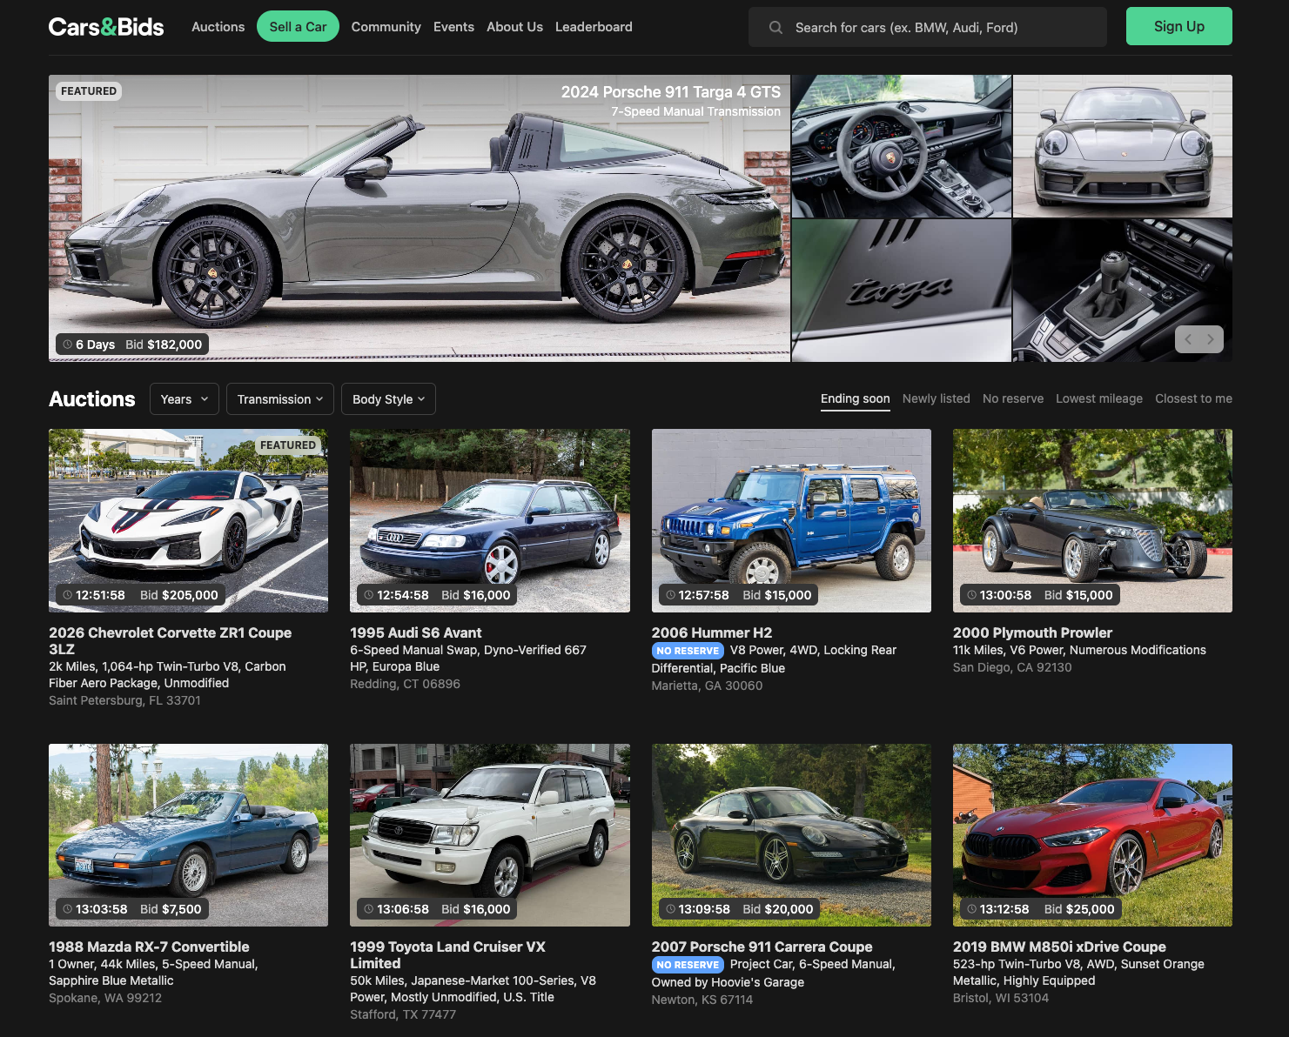Click the search magnifier icon
This screenshot has width=1289, height=1037.
click(x=775, y=28)
